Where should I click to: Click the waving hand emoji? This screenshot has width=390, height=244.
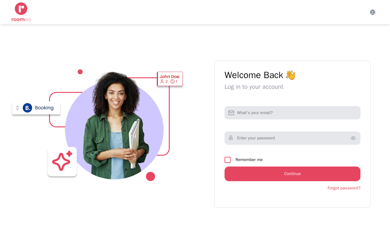[x=290, y=75]
